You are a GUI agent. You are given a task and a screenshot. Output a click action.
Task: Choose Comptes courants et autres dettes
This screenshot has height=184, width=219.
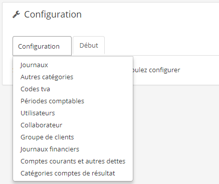pos(73,161)
